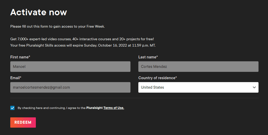The image size is (268, 135).
Task: Click the United States selected value
Action: (153, 87)
